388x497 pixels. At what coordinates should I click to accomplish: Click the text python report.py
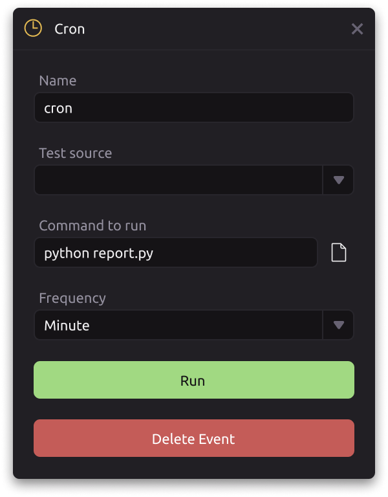tap(98, 254)
